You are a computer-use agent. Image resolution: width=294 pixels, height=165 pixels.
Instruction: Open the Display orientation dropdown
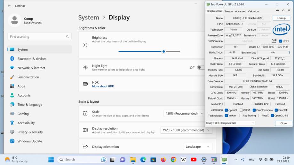[198, 146]
